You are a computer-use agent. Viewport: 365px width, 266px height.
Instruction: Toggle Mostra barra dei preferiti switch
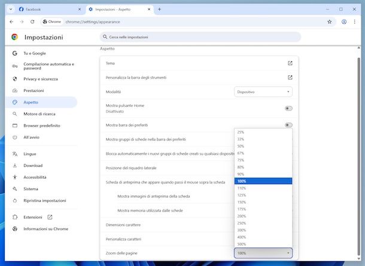288,125
